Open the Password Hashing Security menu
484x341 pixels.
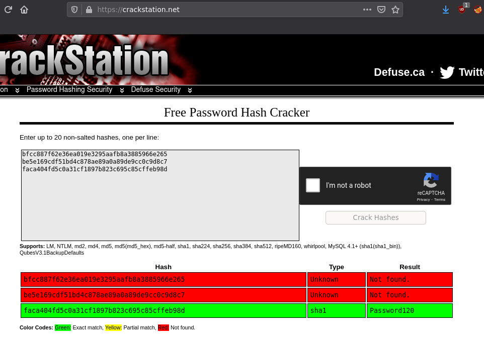69,89
